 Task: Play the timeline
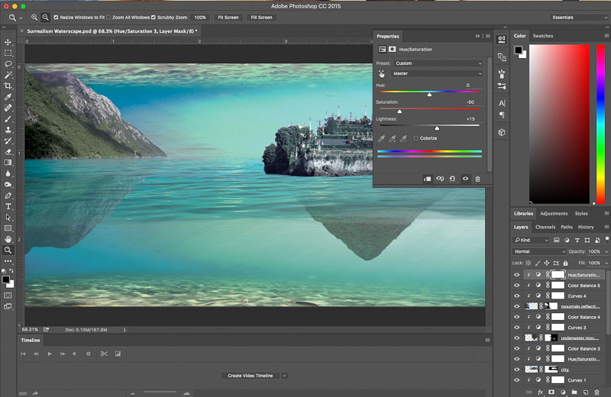point(50,353)
